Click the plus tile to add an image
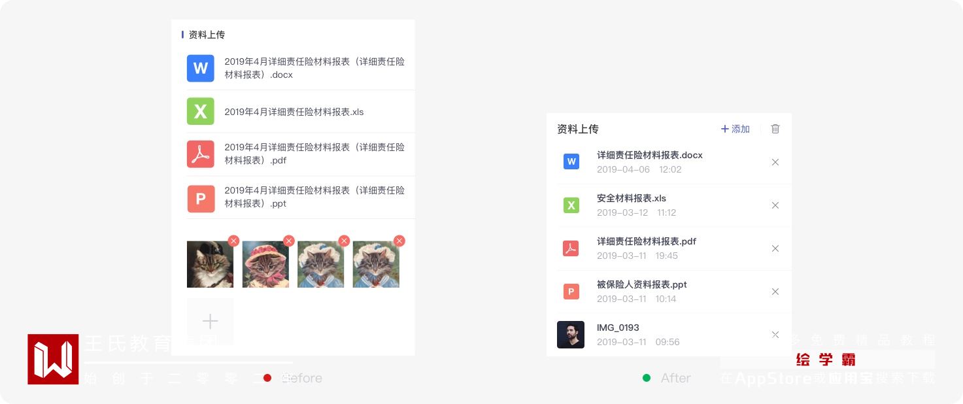963x404 pixels. pyautogui.click(x=211, y=321)
